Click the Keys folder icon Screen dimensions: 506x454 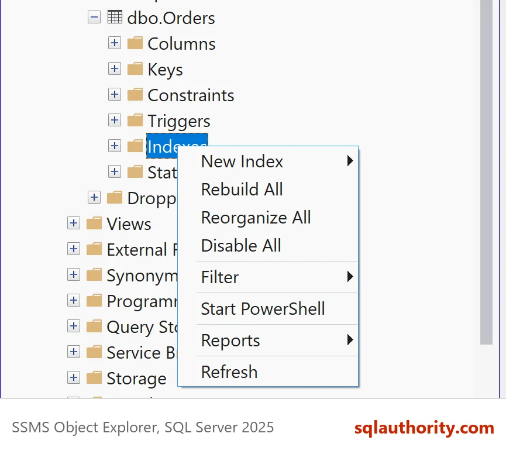click(135, 68)
